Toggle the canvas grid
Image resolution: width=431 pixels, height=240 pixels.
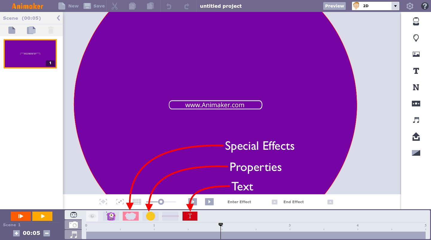click(137, 202)
